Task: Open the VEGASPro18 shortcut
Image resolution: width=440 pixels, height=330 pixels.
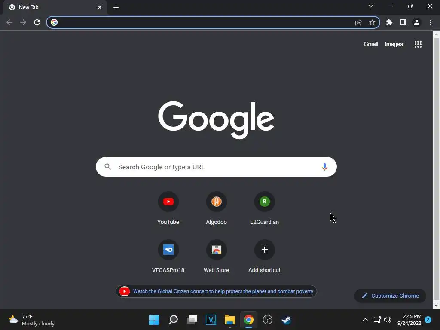Action: (168, 256)
